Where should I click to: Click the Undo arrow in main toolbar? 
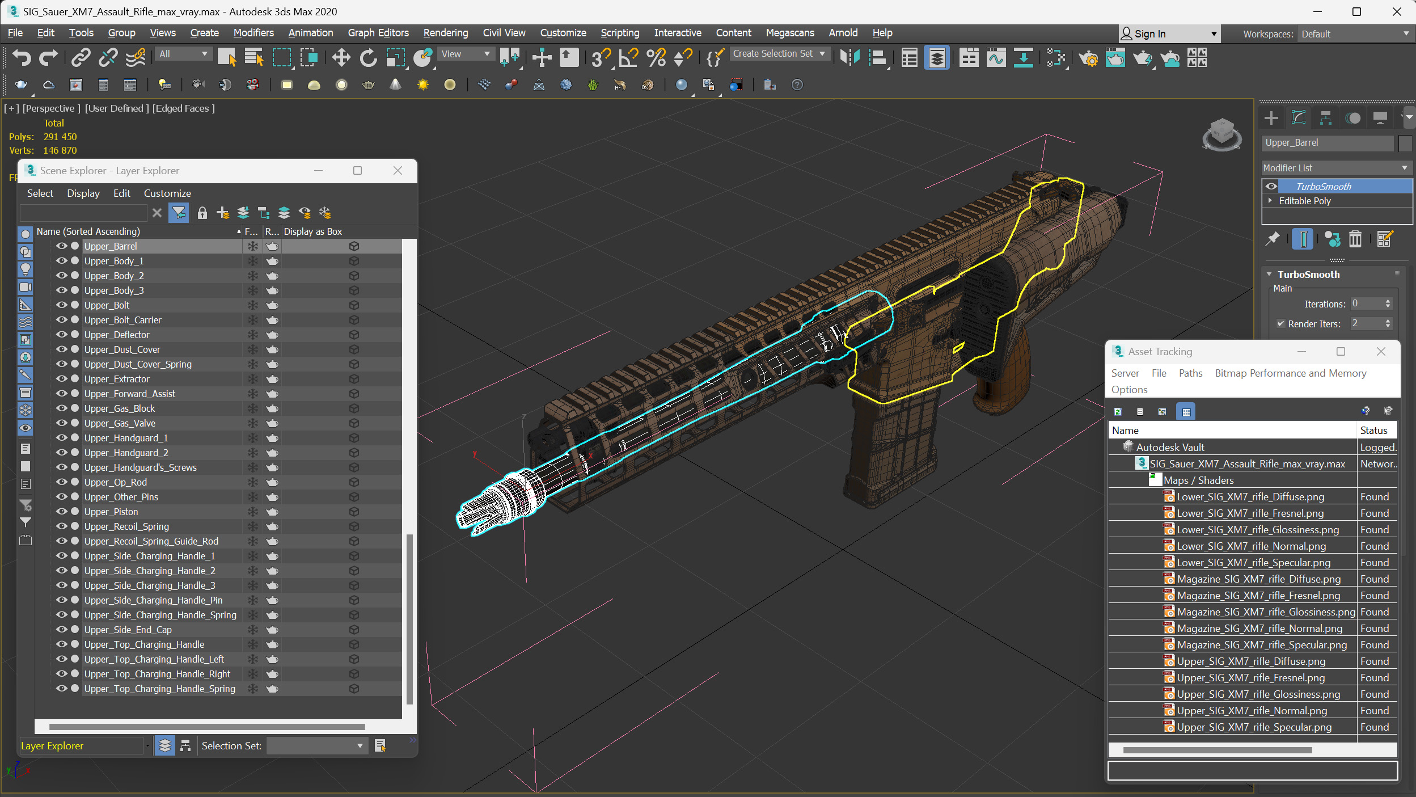22,57
